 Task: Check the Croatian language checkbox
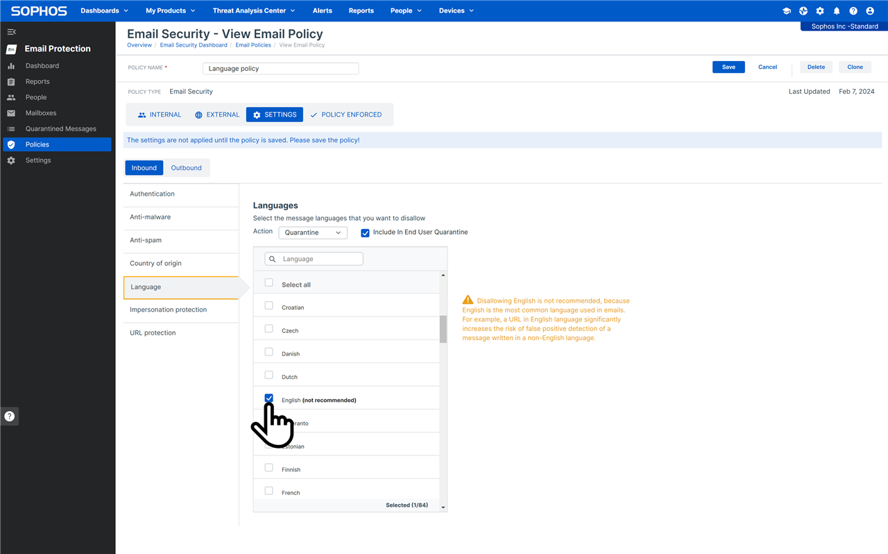tap(269, 305)
